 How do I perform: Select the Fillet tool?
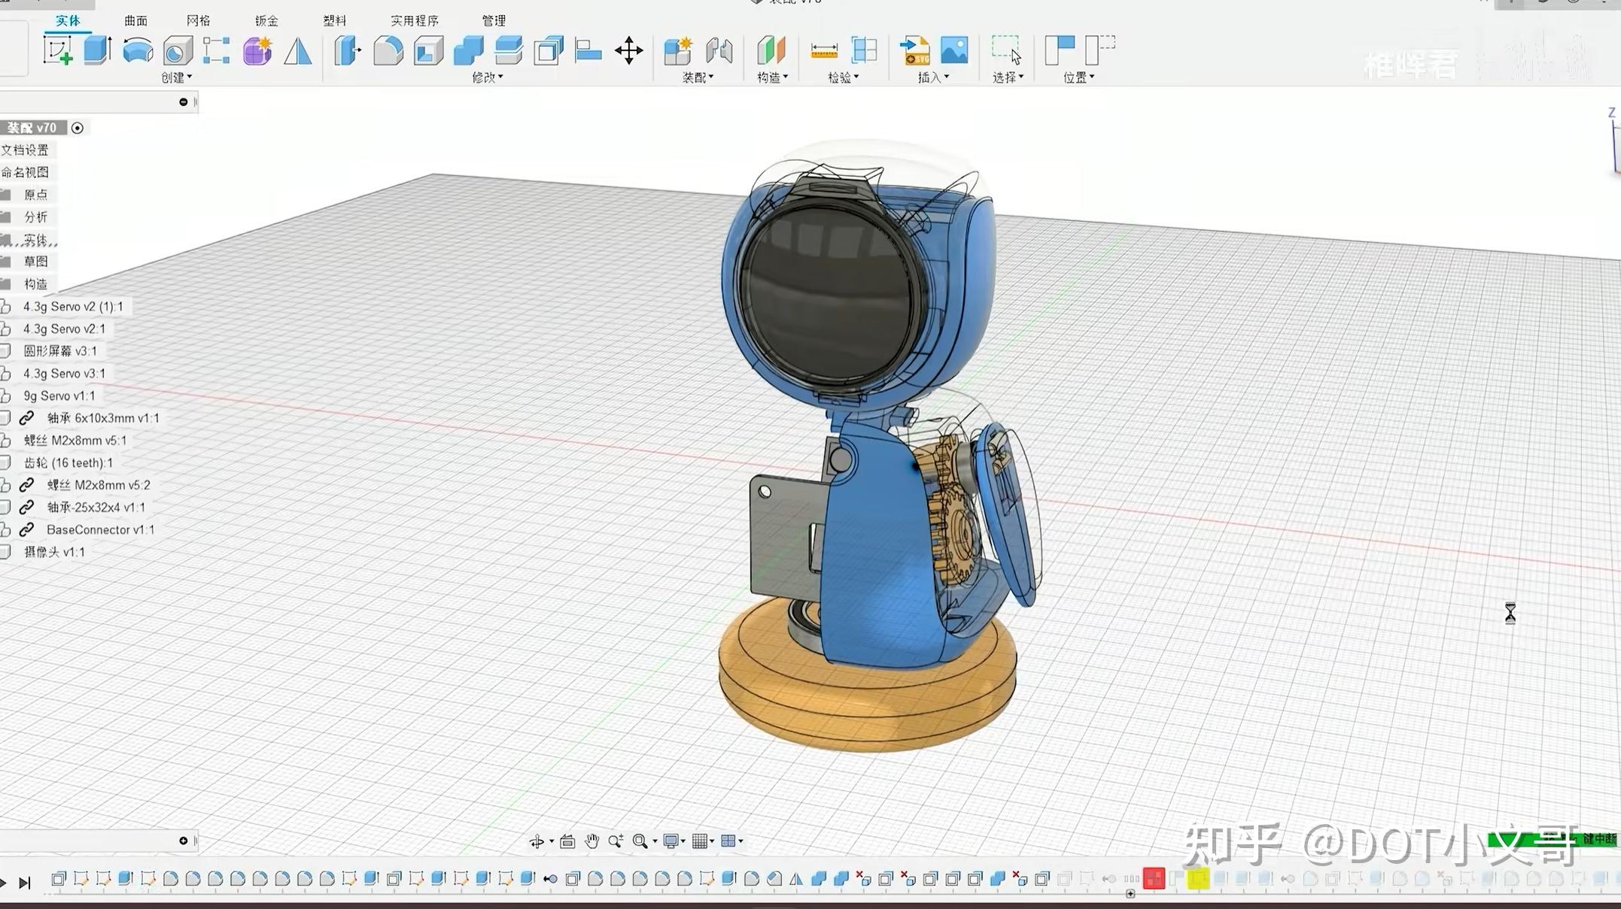tap(388, 51)
